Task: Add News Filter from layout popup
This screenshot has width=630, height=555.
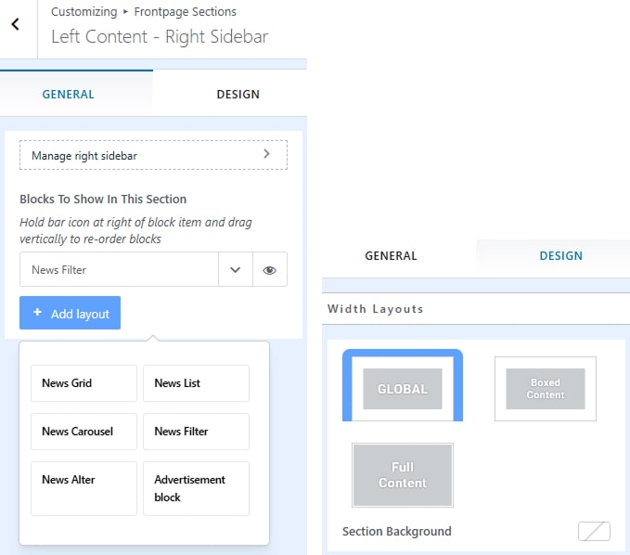Action: pos(196,432)
